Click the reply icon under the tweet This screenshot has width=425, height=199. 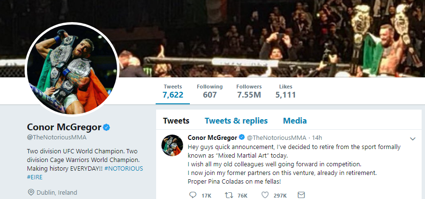tap(193, 195)
